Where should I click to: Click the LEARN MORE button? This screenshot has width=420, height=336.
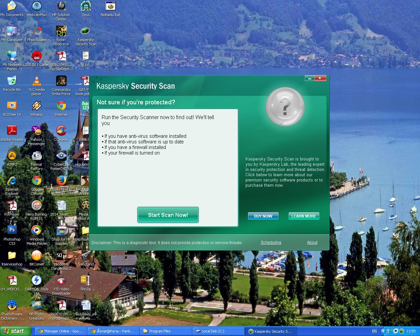coord(304,216)
